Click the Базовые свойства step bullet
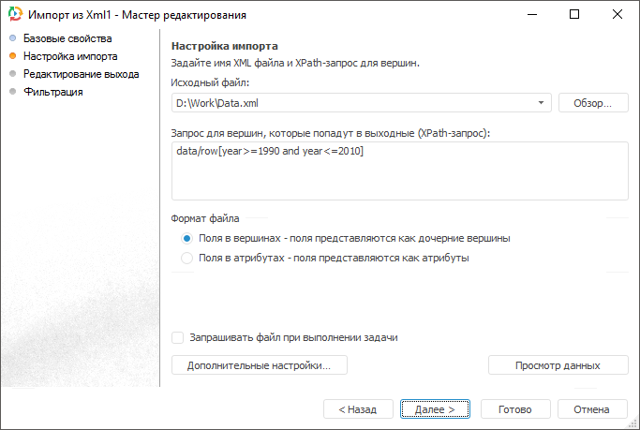 12,38
